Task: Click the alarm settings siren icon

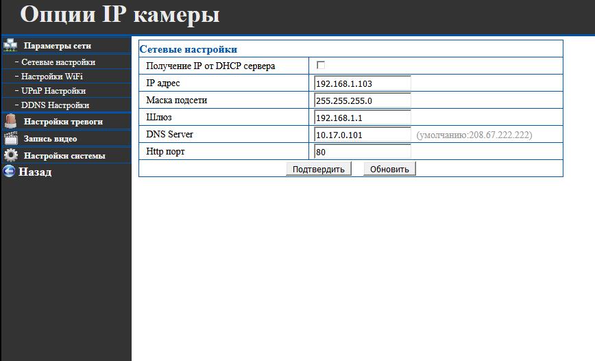Action: click(10, 122)
